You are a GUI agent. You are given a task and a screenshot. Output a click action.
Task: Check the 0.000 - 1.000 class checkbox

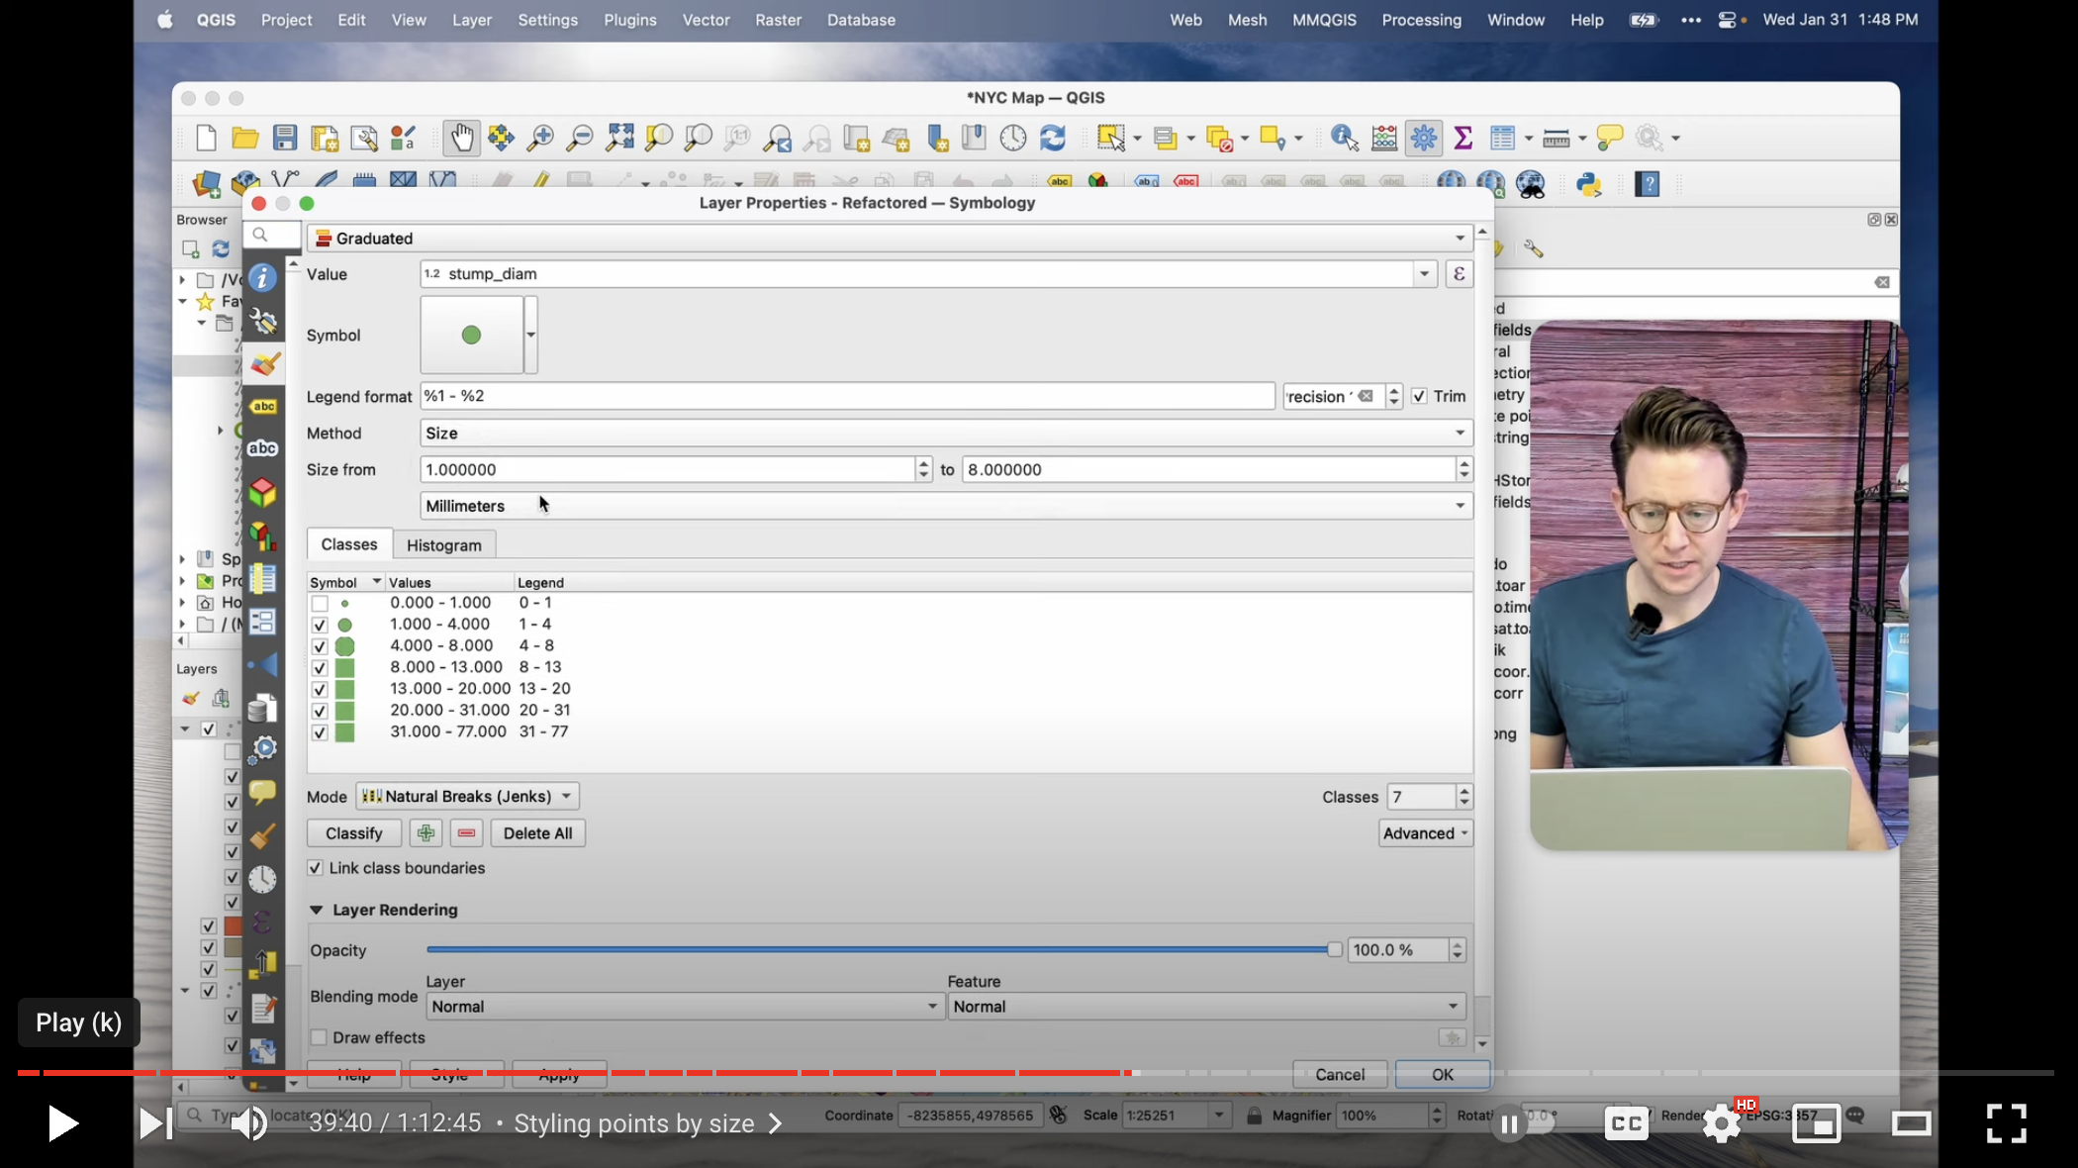click(320, 604)
